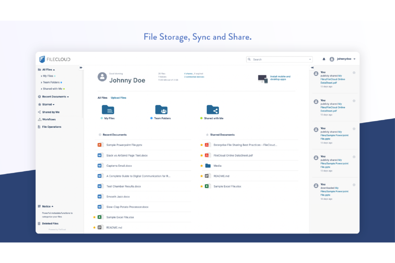
Task: Expand the Recent Documents dropdown
Action: tap(68, 97)
